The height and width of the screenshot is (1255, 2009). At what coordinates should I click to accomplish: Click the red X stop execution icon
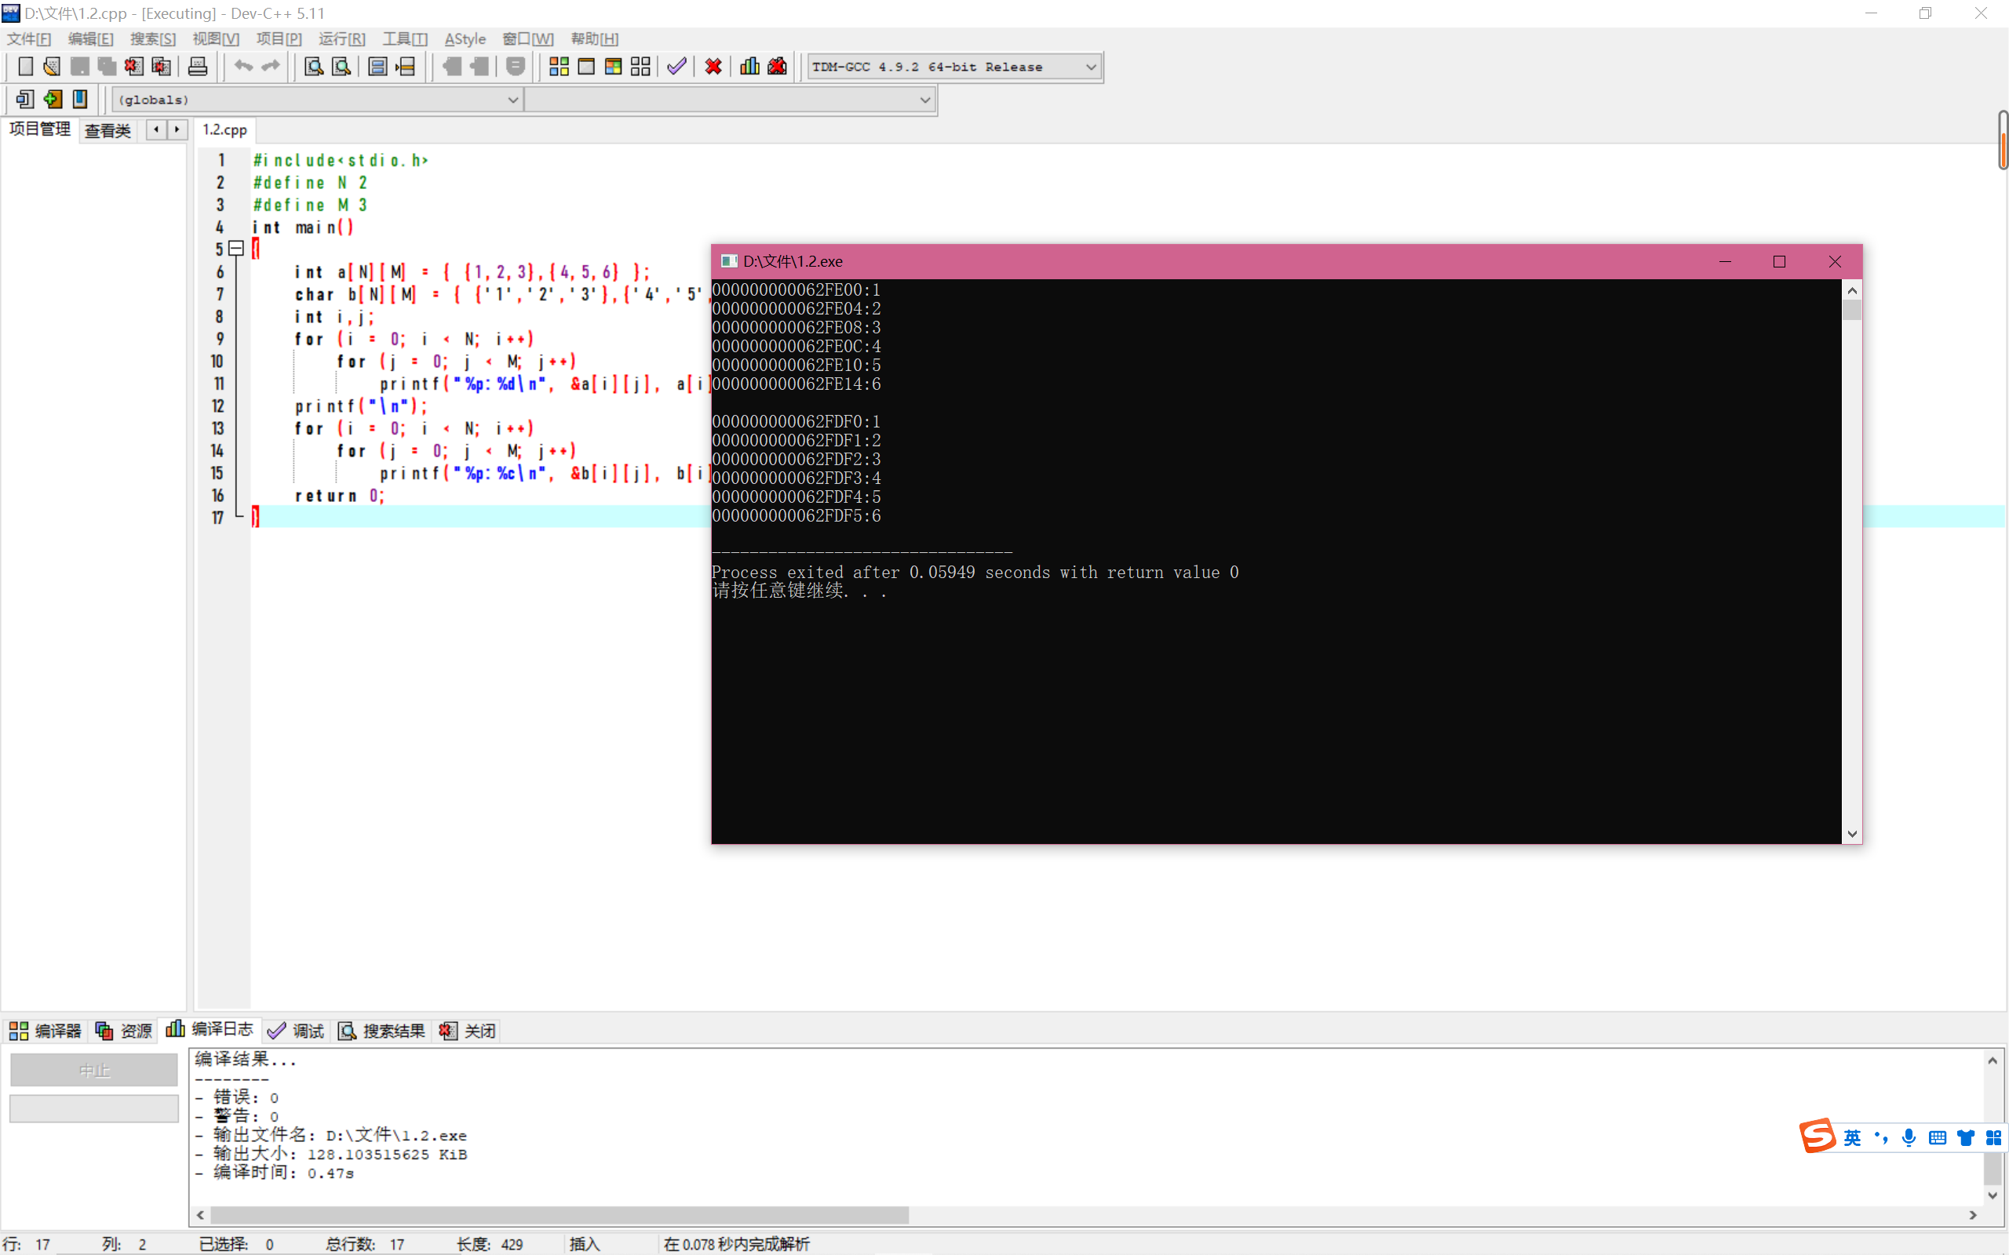(713, 67)
